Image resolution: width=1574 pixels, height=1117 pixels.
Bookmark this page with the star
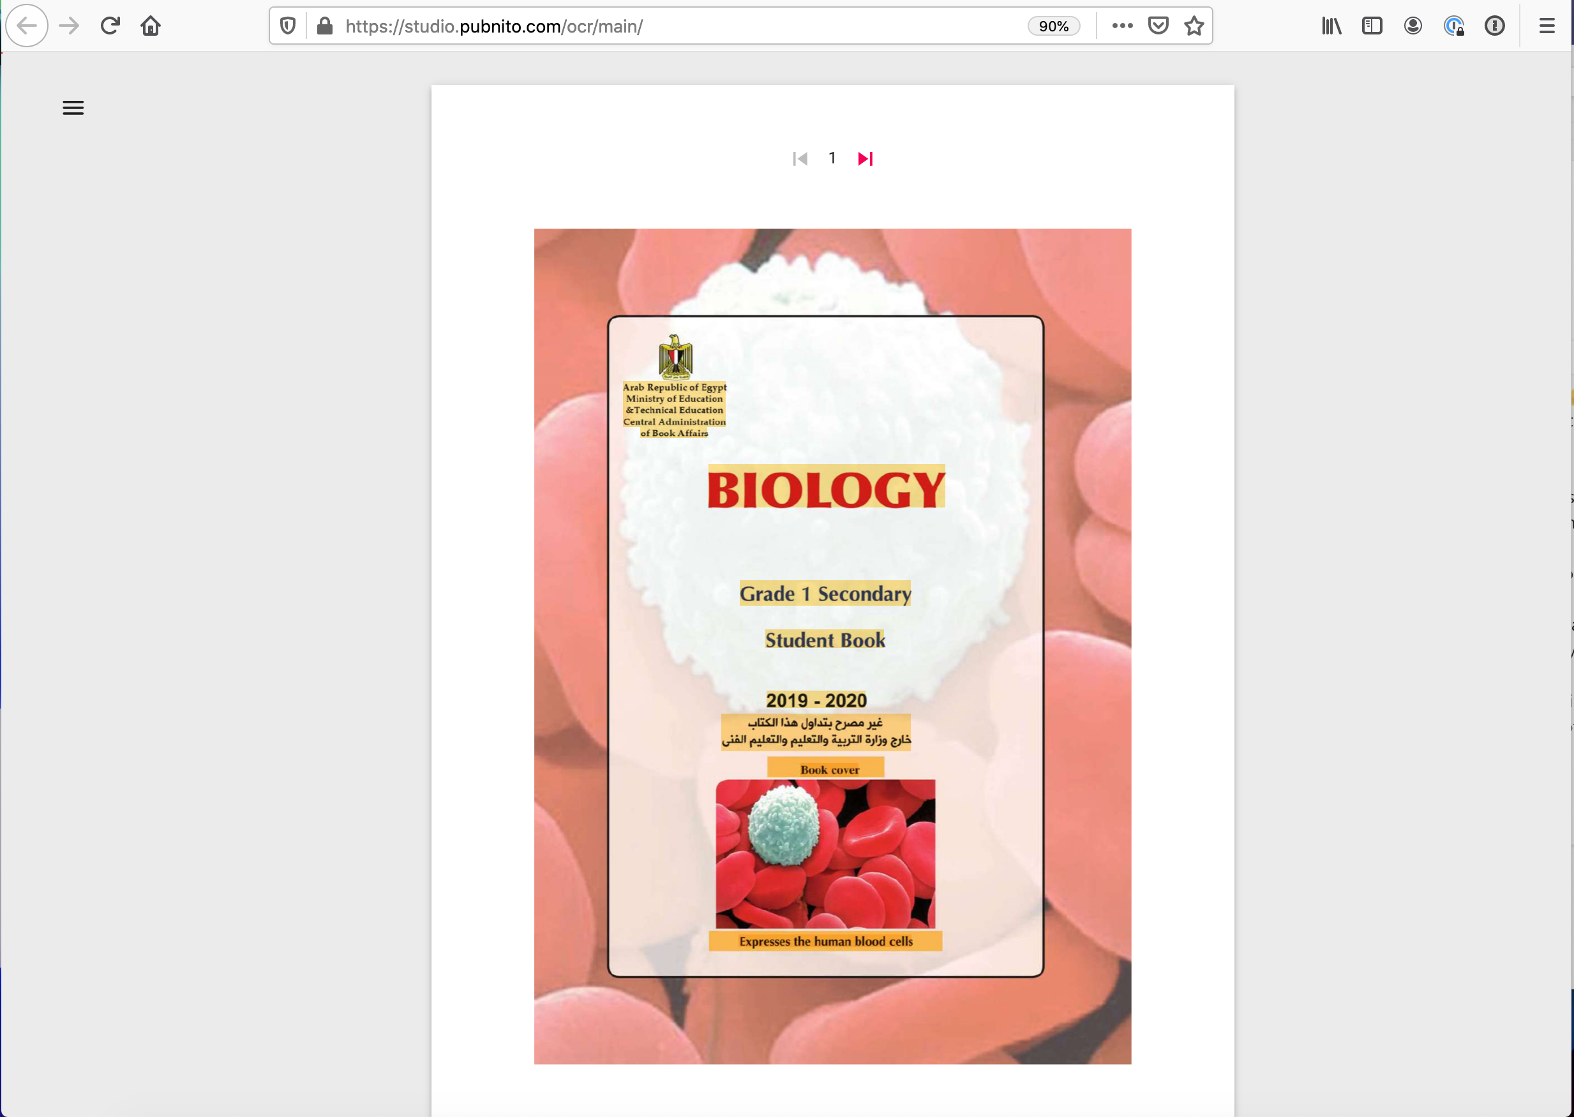click(x=1194, y=26)
